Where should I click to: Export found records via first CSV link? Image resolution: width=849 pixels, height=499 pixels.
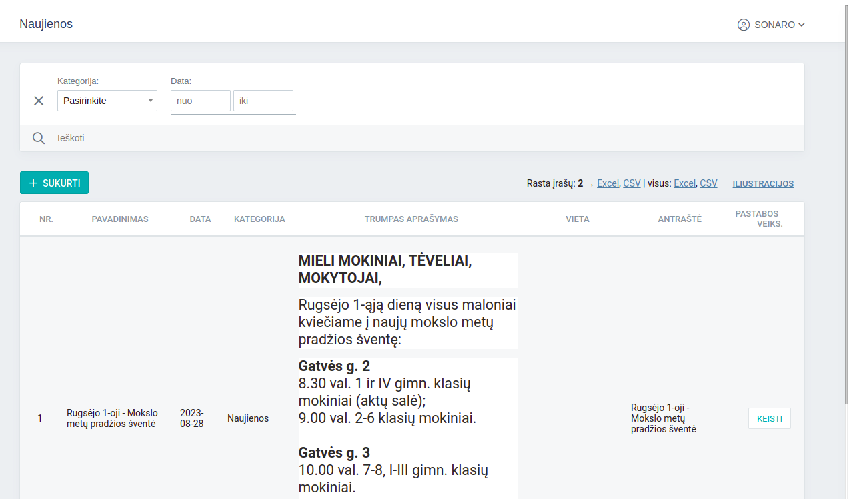point(632,183)
